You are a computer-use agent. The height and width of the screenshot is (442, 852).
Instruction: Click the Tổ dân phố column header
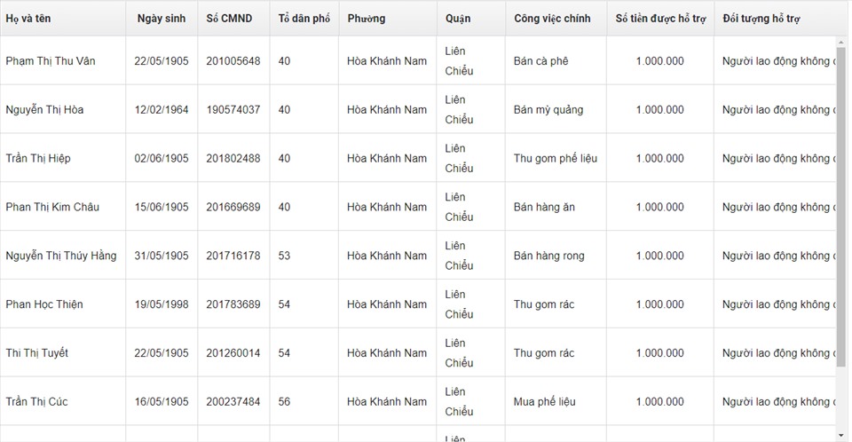coord(304,19)
